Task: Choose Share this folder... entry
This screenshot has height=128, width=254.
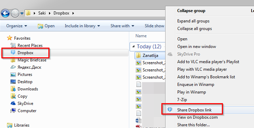Action: (194, 125)
